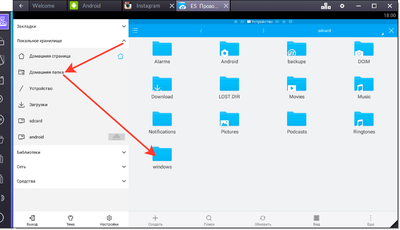Open Поиск search tool

click(x=209, y=220)
